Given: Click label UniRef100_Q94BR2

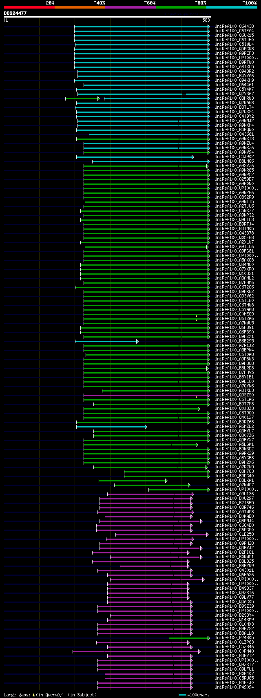Looking at the screenshot, I should pyautogui.click(x=234, y=71).
